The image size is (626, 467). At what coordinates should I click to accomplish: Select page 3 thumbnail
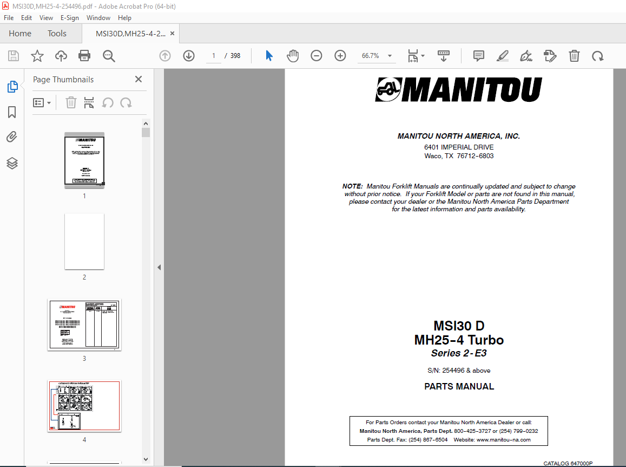click(x=84, y=325)
